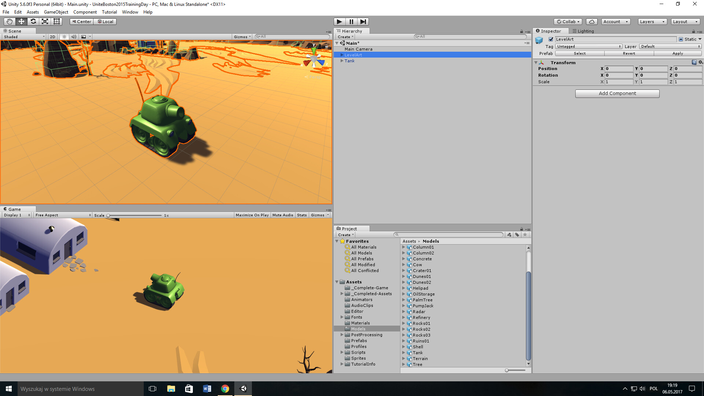Expand the Tank object in the Hierarchy

click(342, 61)
